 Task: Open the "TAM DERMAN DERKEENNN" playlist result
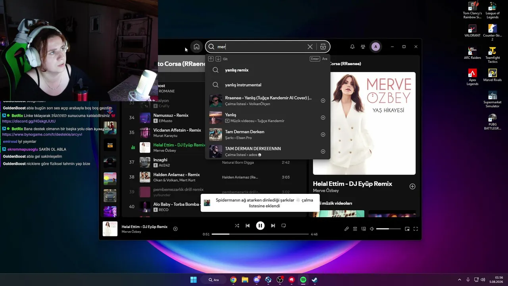click(x=267, y=151)
